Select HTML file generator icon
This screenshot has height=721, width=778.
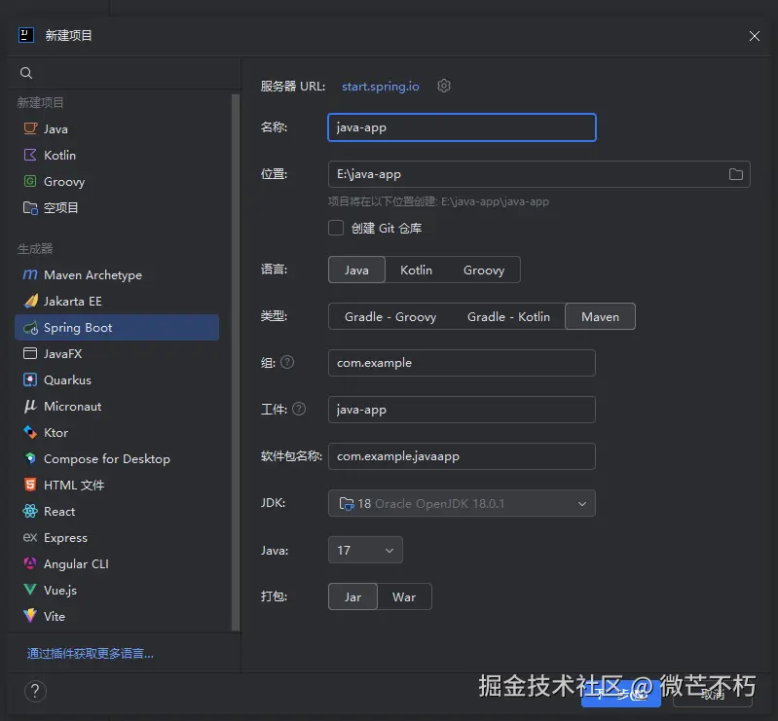click(x=30, y=485)
